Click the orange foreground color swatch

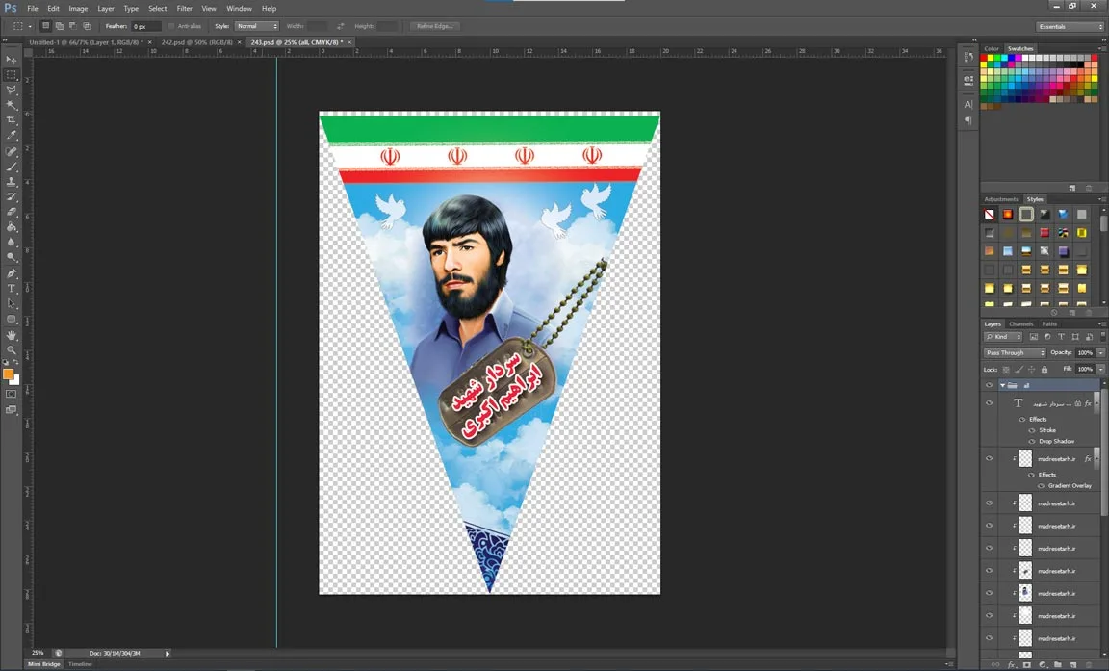pos(7,374)
